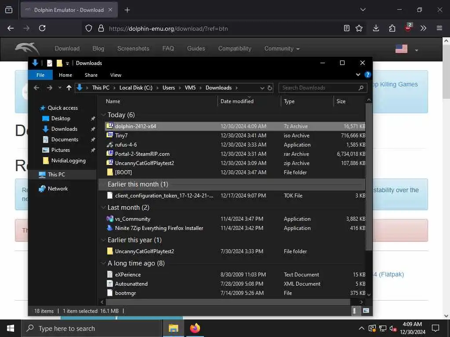Select the rufus-4-6 application icon

pos(109,144)
